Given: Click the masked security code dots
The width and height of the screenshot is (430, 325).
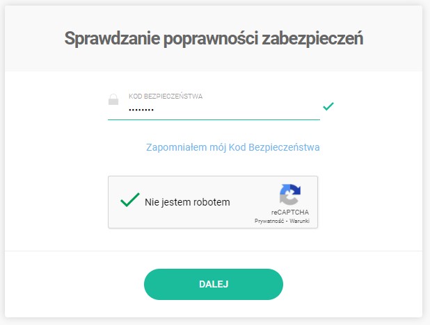Looking at the screenshot, I should click(x=141, y=110).
